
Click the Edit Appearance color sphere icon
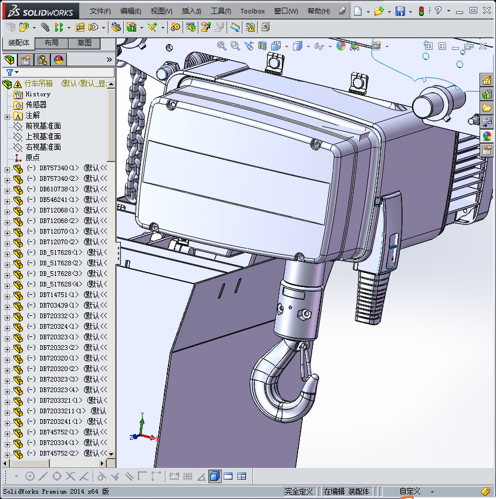point(341,45)
